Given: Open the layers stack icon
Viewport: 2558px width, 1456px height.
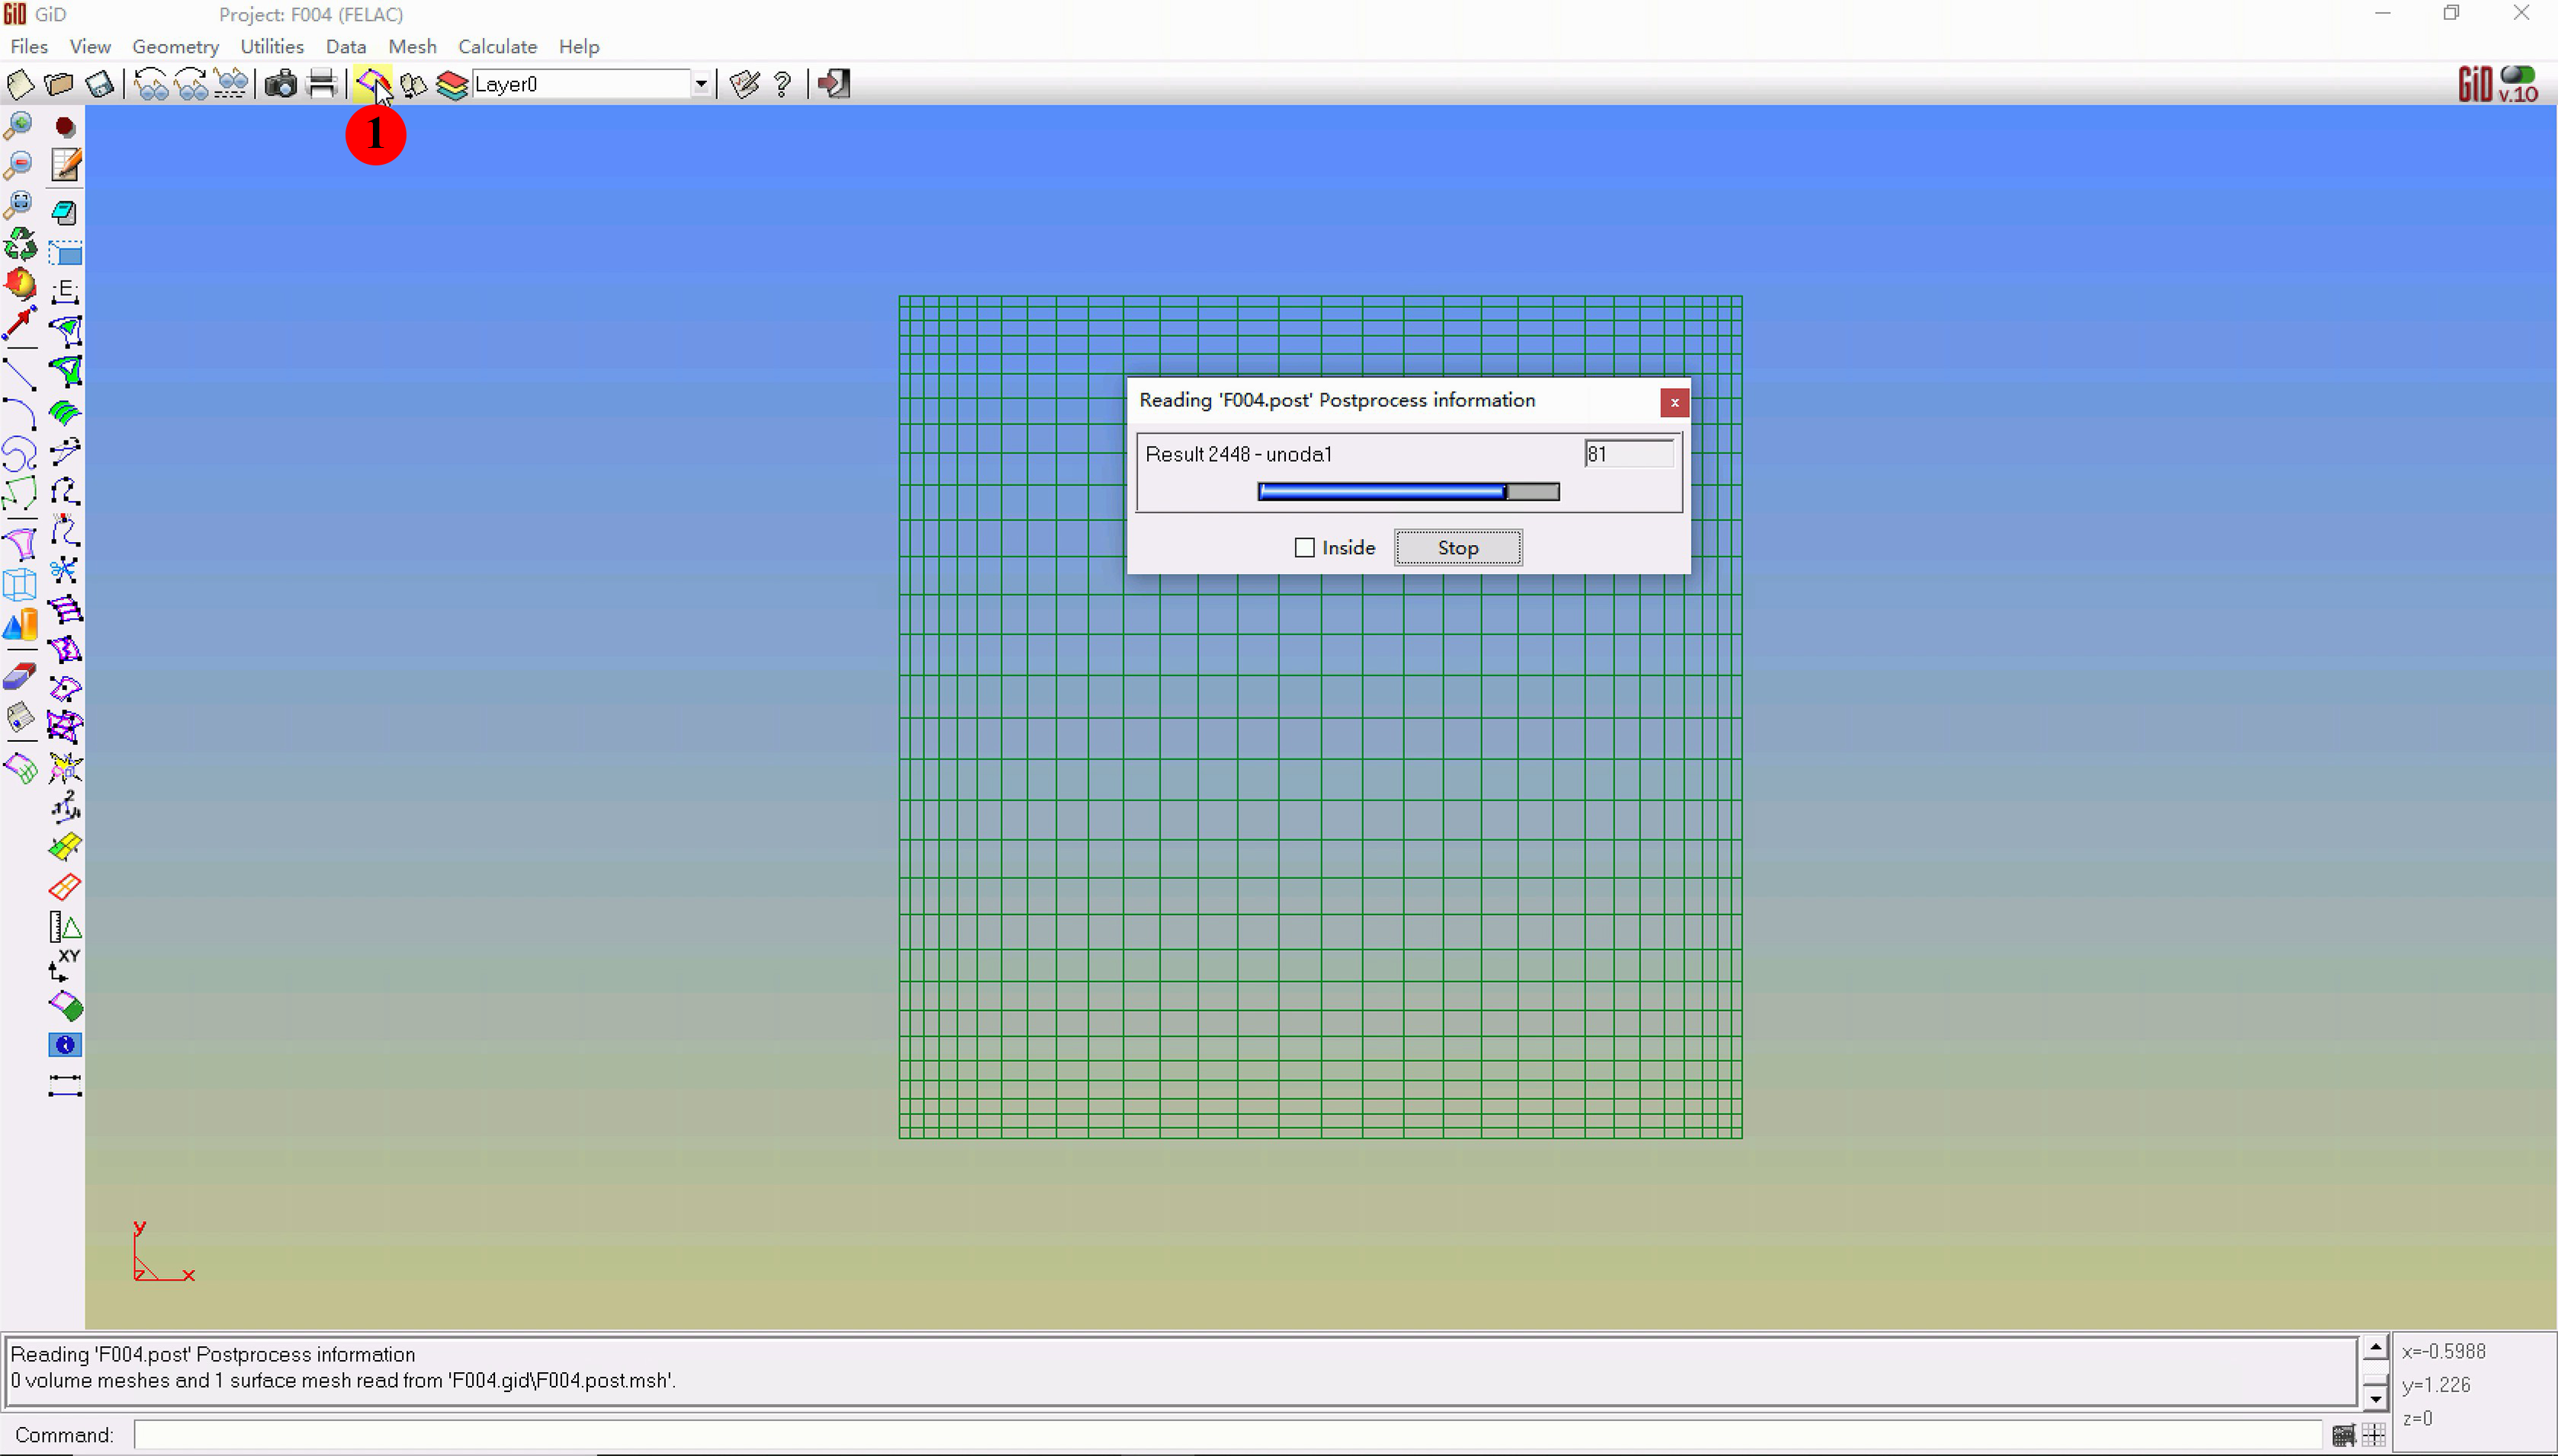Looking at the screenshot, I should click(452, 85).
